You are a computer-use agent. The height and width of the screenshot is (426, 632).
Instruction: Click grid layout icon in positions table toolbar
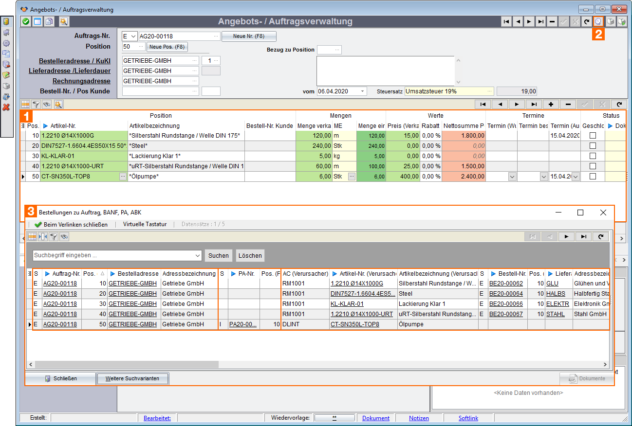[26, 104]
